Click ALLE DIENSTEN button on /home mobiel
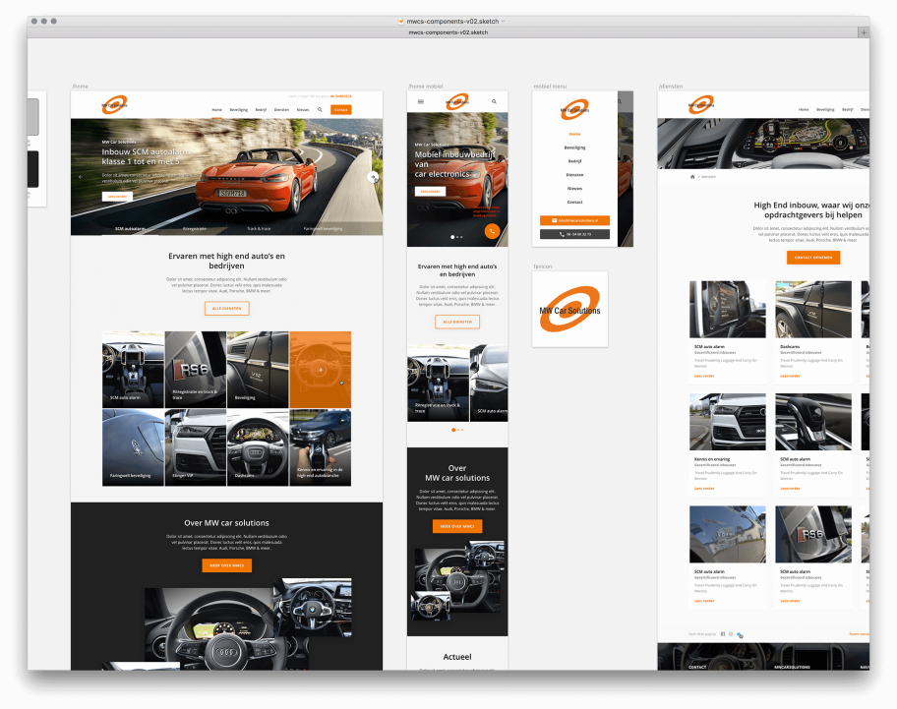The image size is (897, 709). click(457, 322)
